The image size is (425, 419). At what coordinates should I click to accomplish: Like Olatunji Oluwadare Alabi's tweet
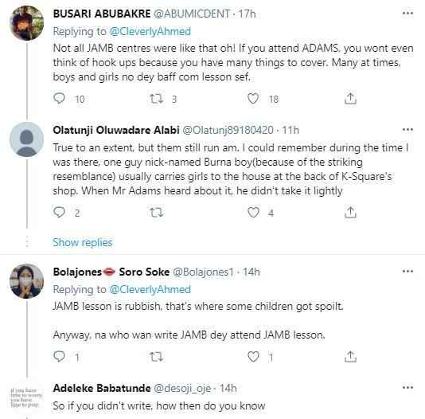click(253, 213)
